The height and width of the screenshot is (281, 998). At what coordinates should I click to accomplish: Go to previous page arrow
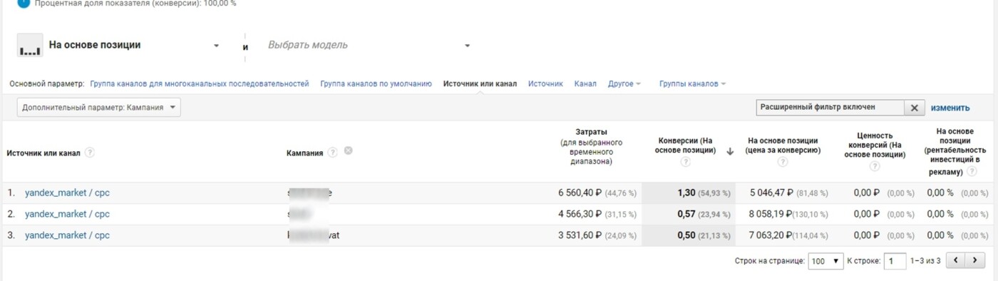coord(956,261)
